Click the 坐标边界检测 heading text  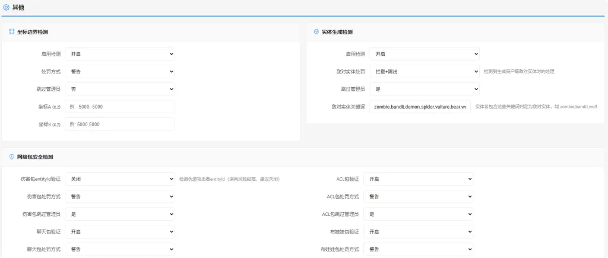tap(33, 32)
